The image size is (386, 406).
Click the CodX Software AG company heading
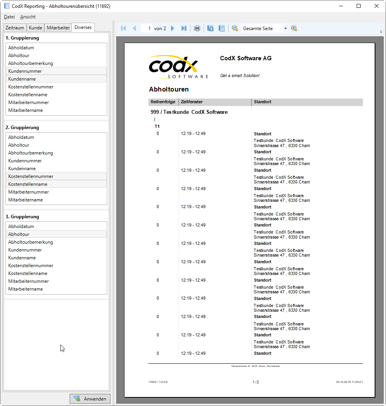point(246,58)
